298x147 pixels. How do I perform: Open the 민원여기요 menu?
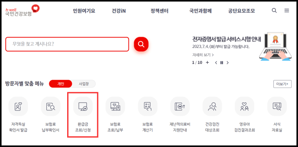tap(84, 11)
